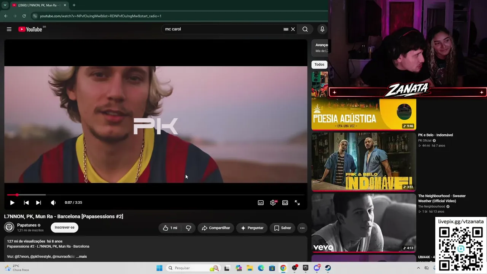Skip to the previous video

coord(26,203)
